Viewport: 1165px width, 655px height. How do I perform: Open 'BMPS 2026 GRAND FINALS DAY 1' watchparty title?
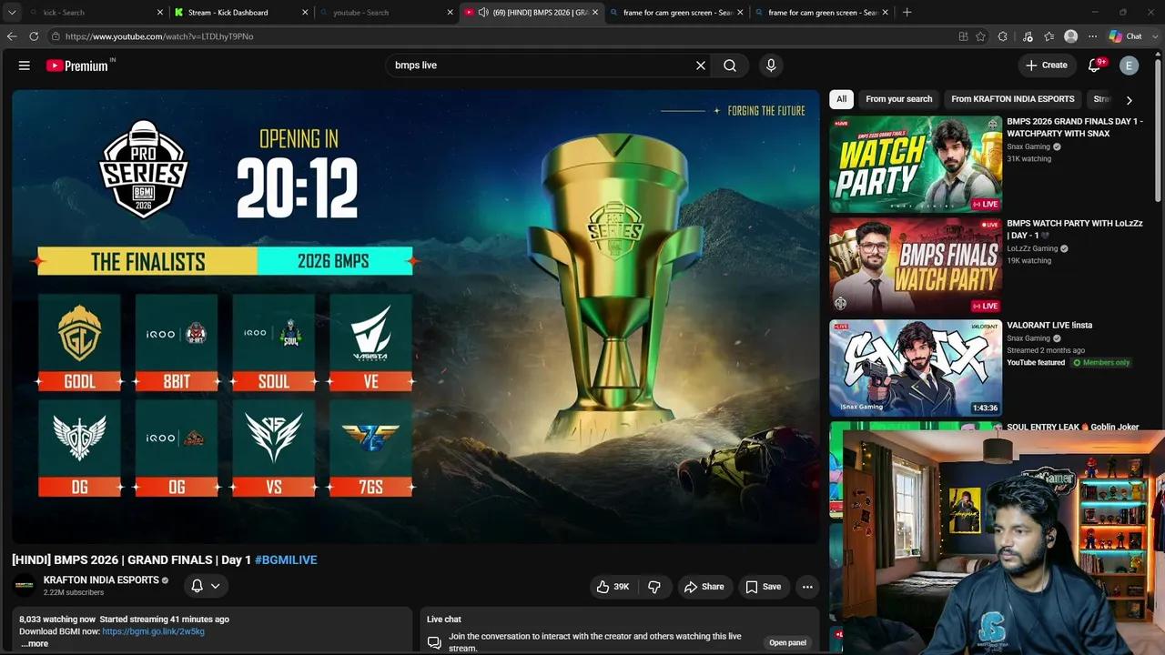1075,127
